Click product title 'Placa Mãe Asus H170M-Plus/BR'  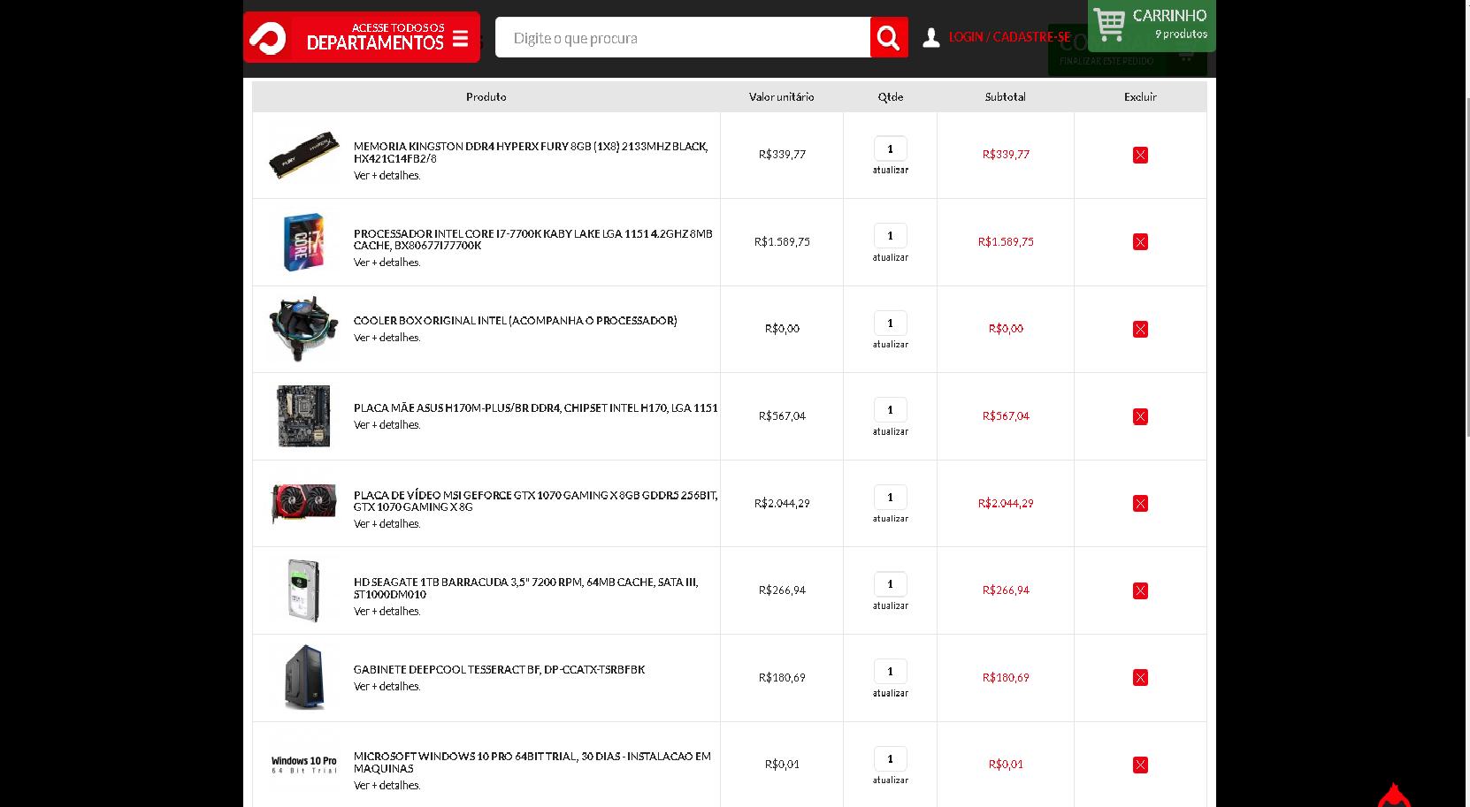[536, 407]
